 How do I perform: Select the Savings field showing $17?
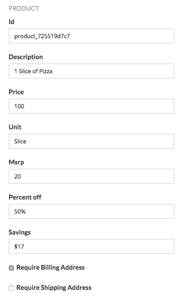(x=91, y=246)
